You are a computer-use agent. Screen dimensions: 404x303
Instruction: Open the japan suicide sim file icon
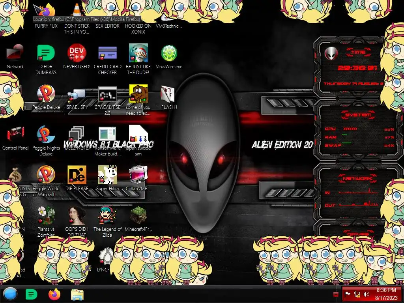(138, 133)
